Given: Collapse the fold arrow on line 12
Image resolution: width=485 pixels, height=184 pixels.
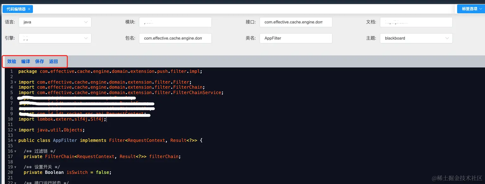Looking at the screenshot, I should click(x=15, y=130).
